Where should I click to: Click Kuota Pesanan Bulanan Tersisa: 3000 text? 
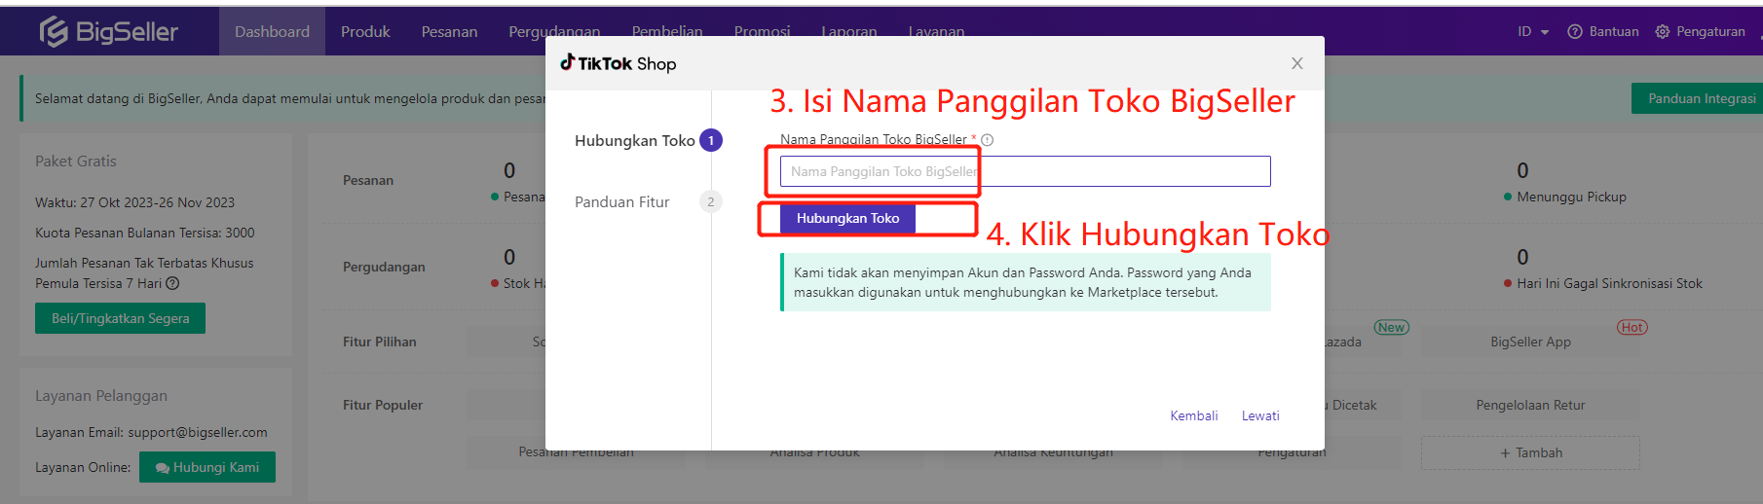pyautogui.click(x=145, y=233)
